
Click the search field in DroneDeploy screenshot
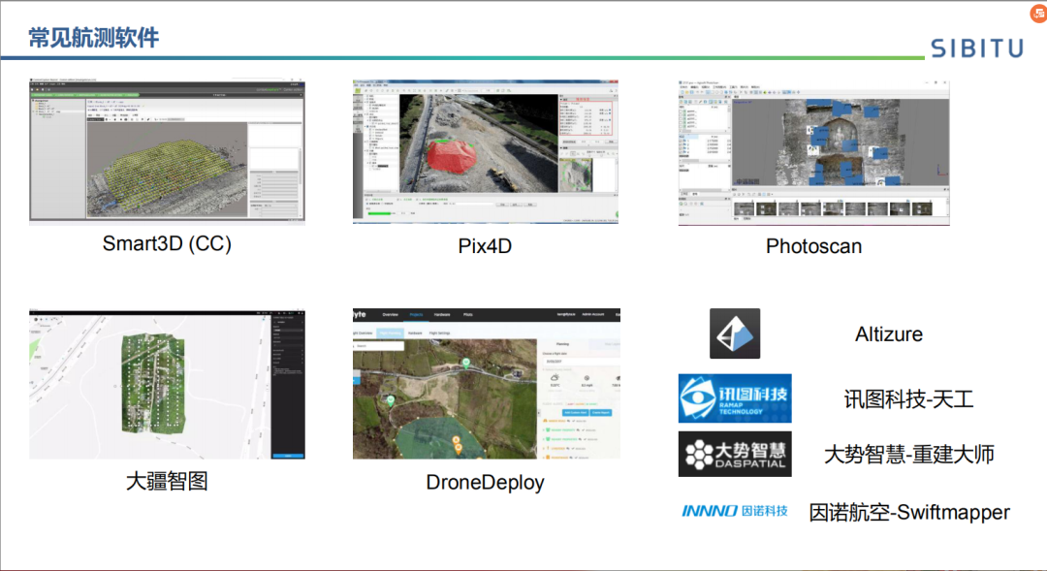point(378,346)
